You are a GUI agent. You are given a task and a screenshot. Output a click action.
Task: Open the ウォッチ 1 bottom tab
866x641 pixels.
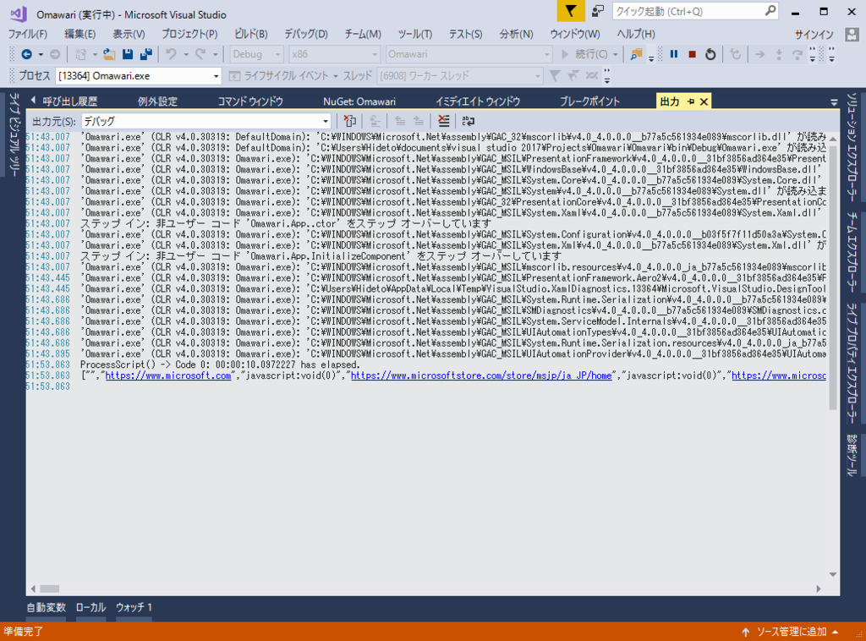[x=134, y=607]
